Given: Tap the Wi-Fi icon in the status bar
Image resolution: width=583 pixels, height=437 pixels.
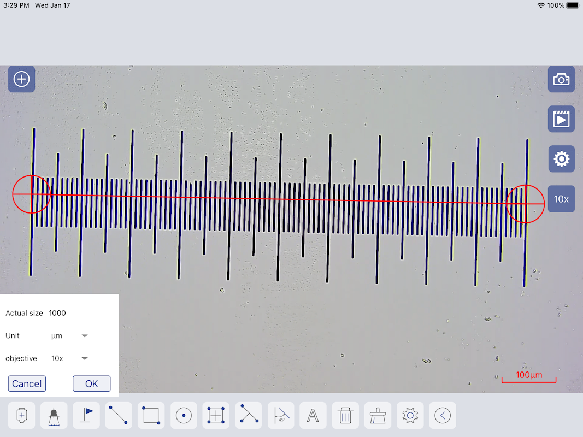Looking at the screenshot, I should (541, 5).
